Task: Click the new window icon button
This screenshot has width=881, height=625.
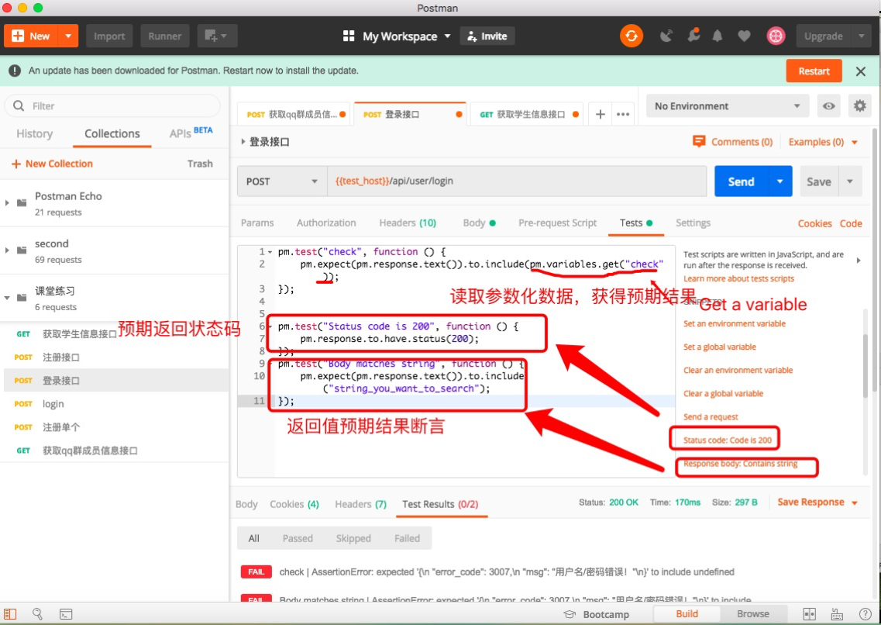Action: (216, 36)
